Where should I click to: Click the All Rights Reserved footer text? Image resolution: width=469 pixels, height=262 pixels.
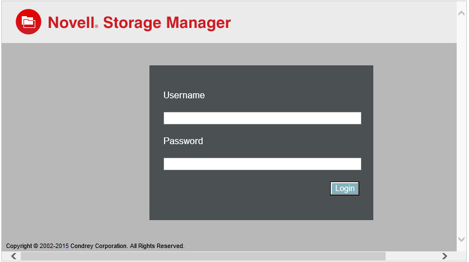tap(158, 246)
